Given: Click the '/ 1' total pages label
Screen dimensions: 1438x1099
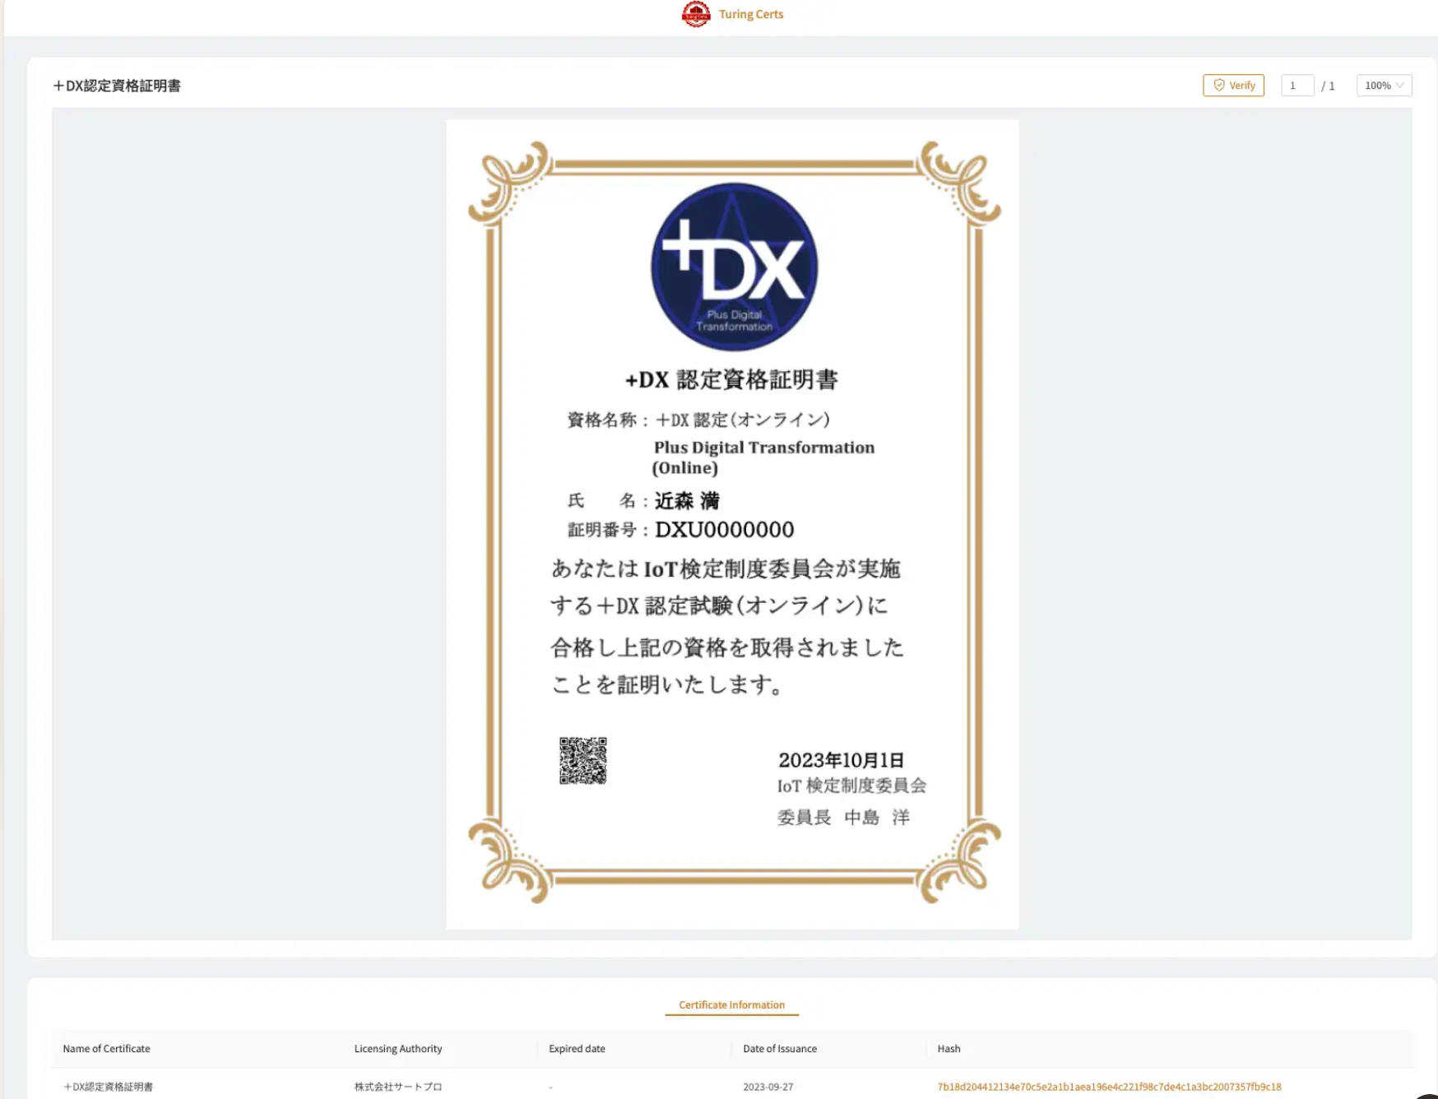Looking at the screenshot, I should 1328,86.
